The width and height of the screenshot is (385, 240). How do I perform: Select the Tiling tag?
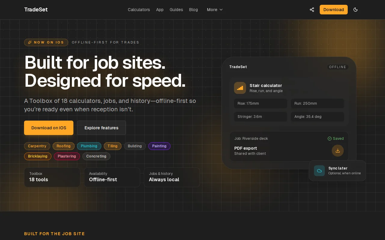(x=112, y=146)
